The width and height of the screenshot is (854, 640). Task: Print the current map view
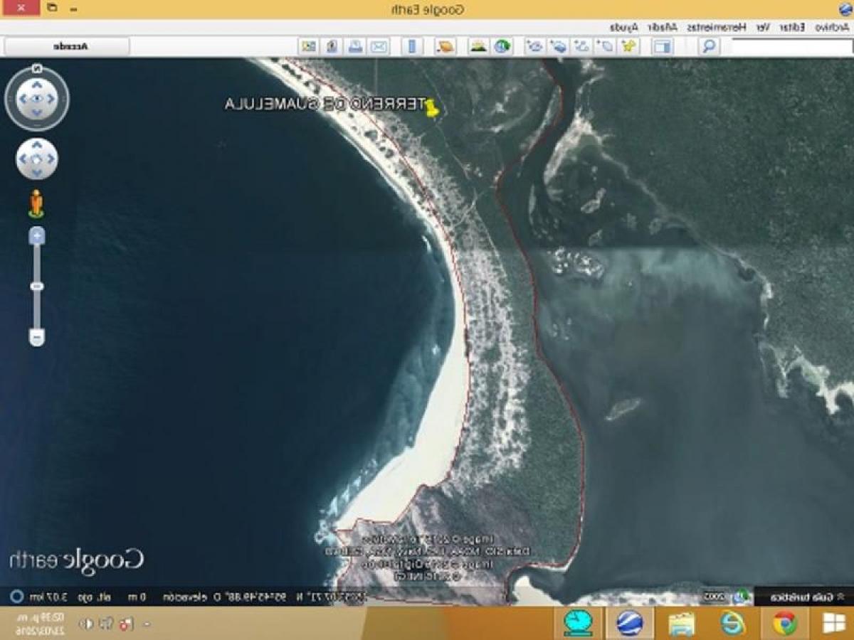[354, 46]
